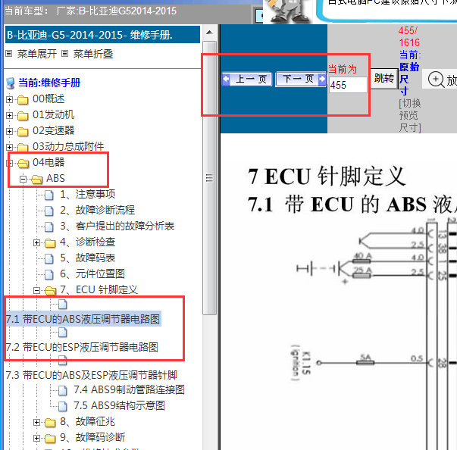The height and width of the screenshot is (450, 457).
Task: Select 7.1 带ECU的ABS液压调节器电路图
Action: click(83, 319)
